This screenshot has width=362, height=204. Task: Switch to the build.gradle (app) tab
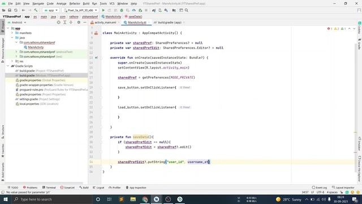tap(169, 23)
